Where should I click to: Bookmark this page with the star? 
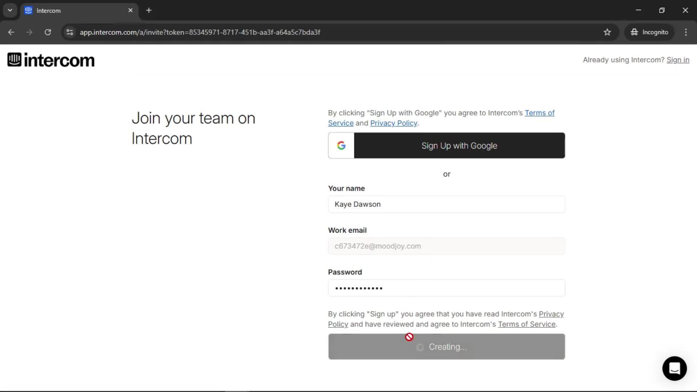click(607, 32)
